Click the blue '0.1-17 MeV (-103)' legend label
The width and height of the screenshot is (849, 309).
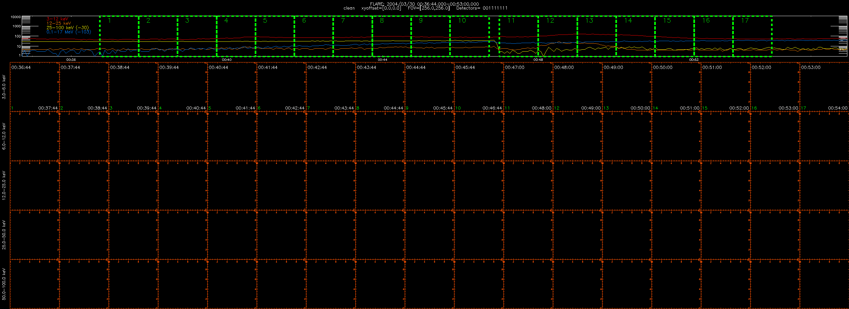coord(68,32)
